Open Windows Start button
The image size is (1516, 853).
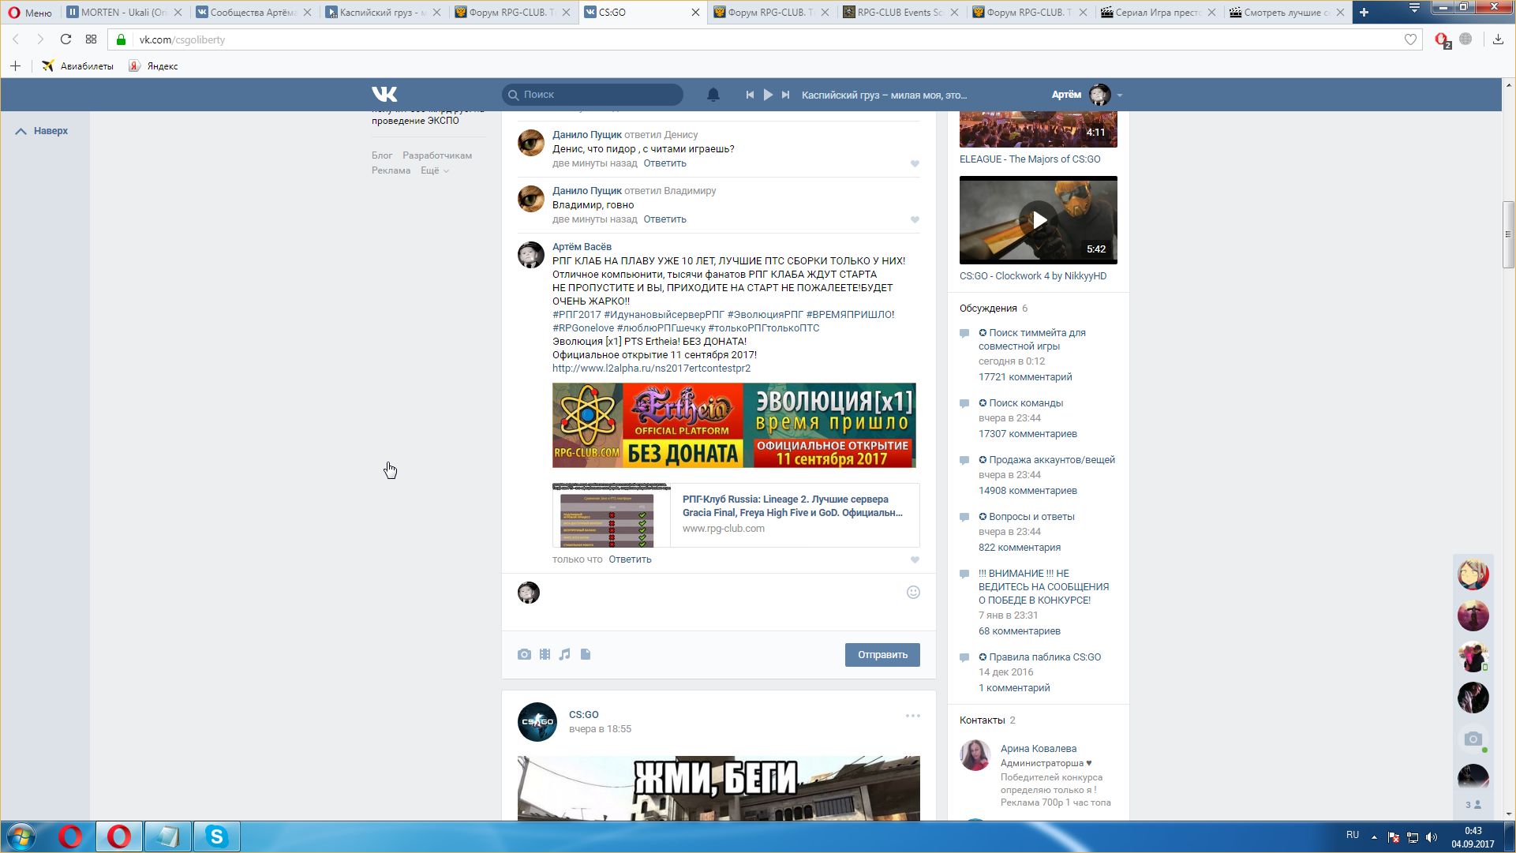click(21, 837)
